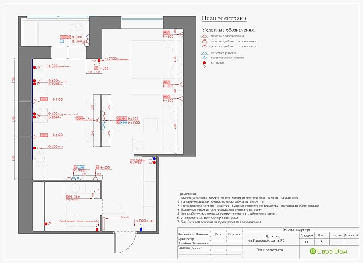Click the 'Лист' header cell
The image size is (363, 263).
321,235
